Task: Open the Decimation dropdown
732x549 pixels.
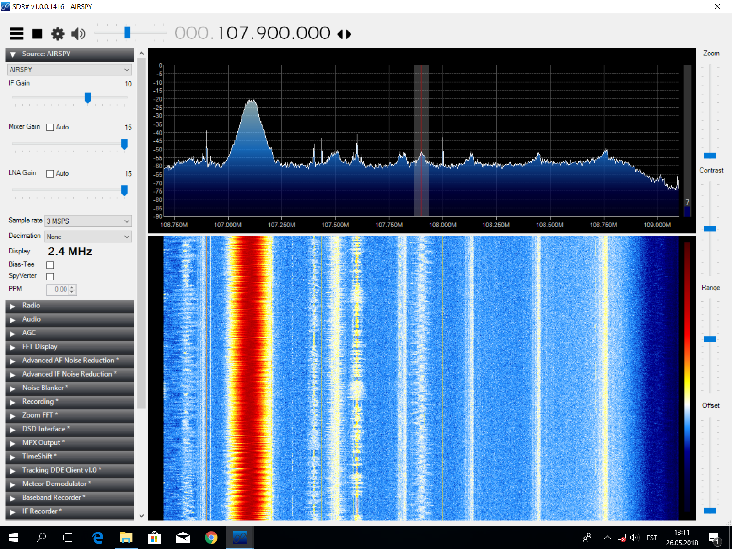Action: [88, 237]
